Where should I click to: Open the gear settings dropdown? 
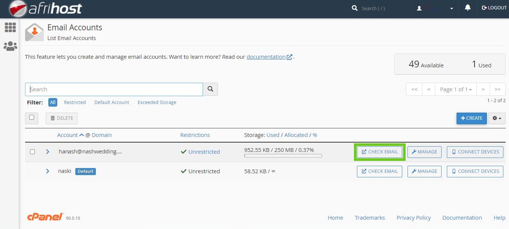click(x=497, y=118)
